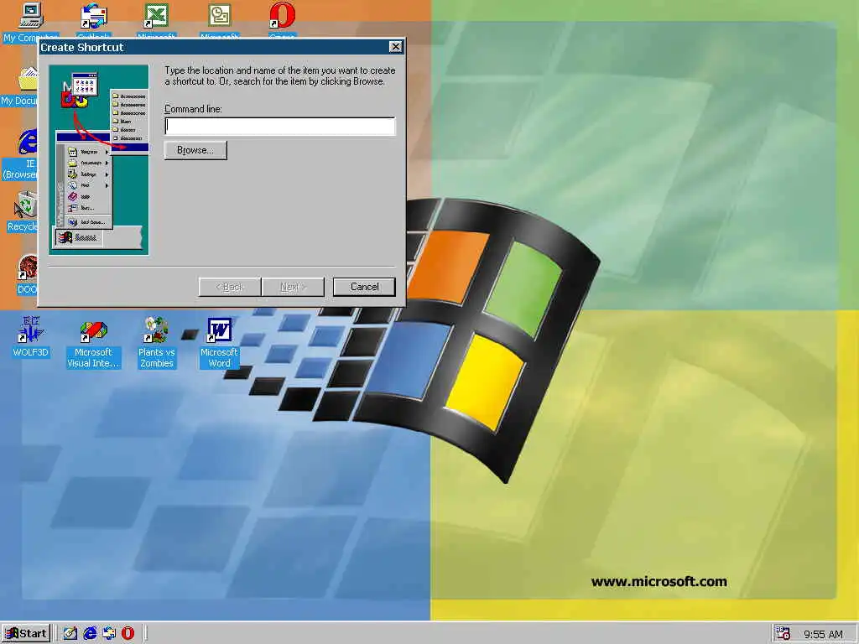The width and height of the screenshot is (859, 644).
Task: Click the Task Scheduler tray icon
Action: pos(784,634)
